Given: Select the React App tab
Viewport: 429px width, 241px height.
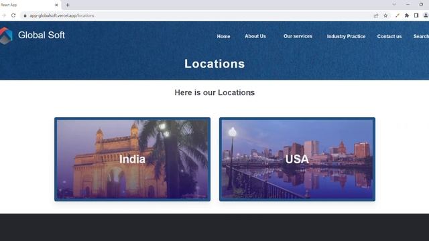Looking at the screenshot, I should click(x=29, y=5).
